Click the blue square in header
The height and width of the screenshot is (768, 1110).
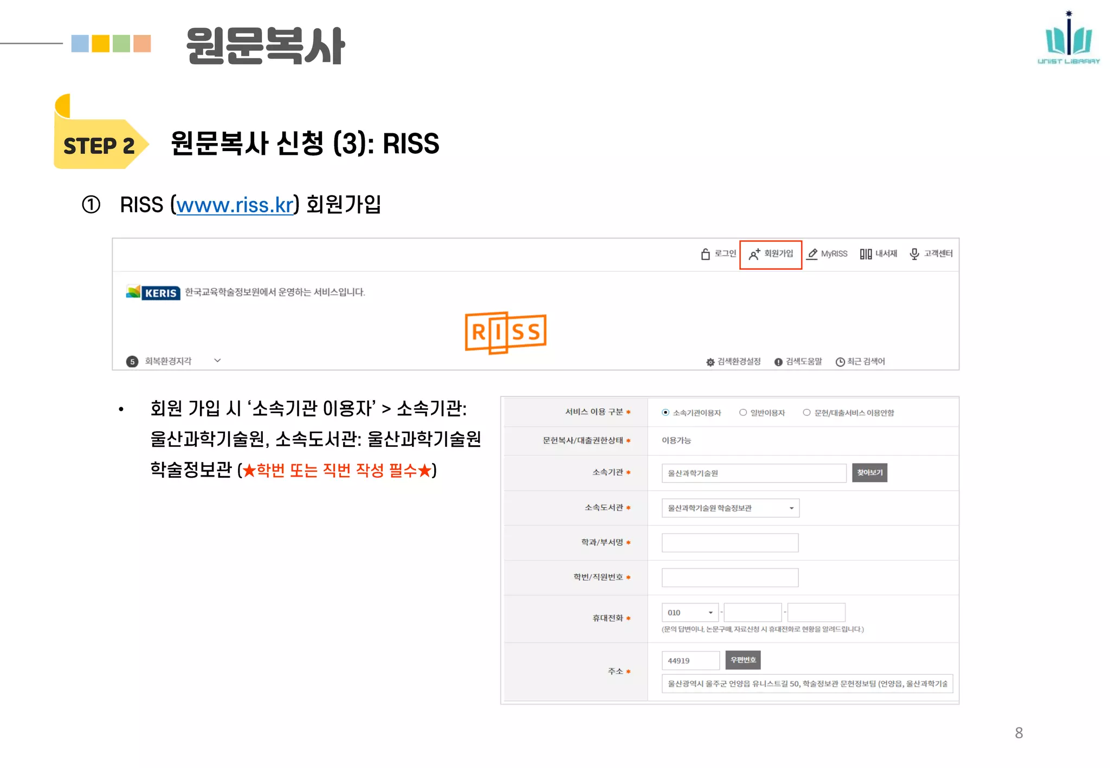[80, 43]
